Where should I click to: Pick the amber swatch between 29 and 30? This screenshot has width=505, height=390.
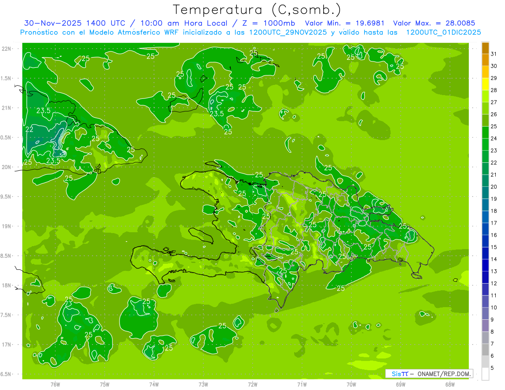485,72
